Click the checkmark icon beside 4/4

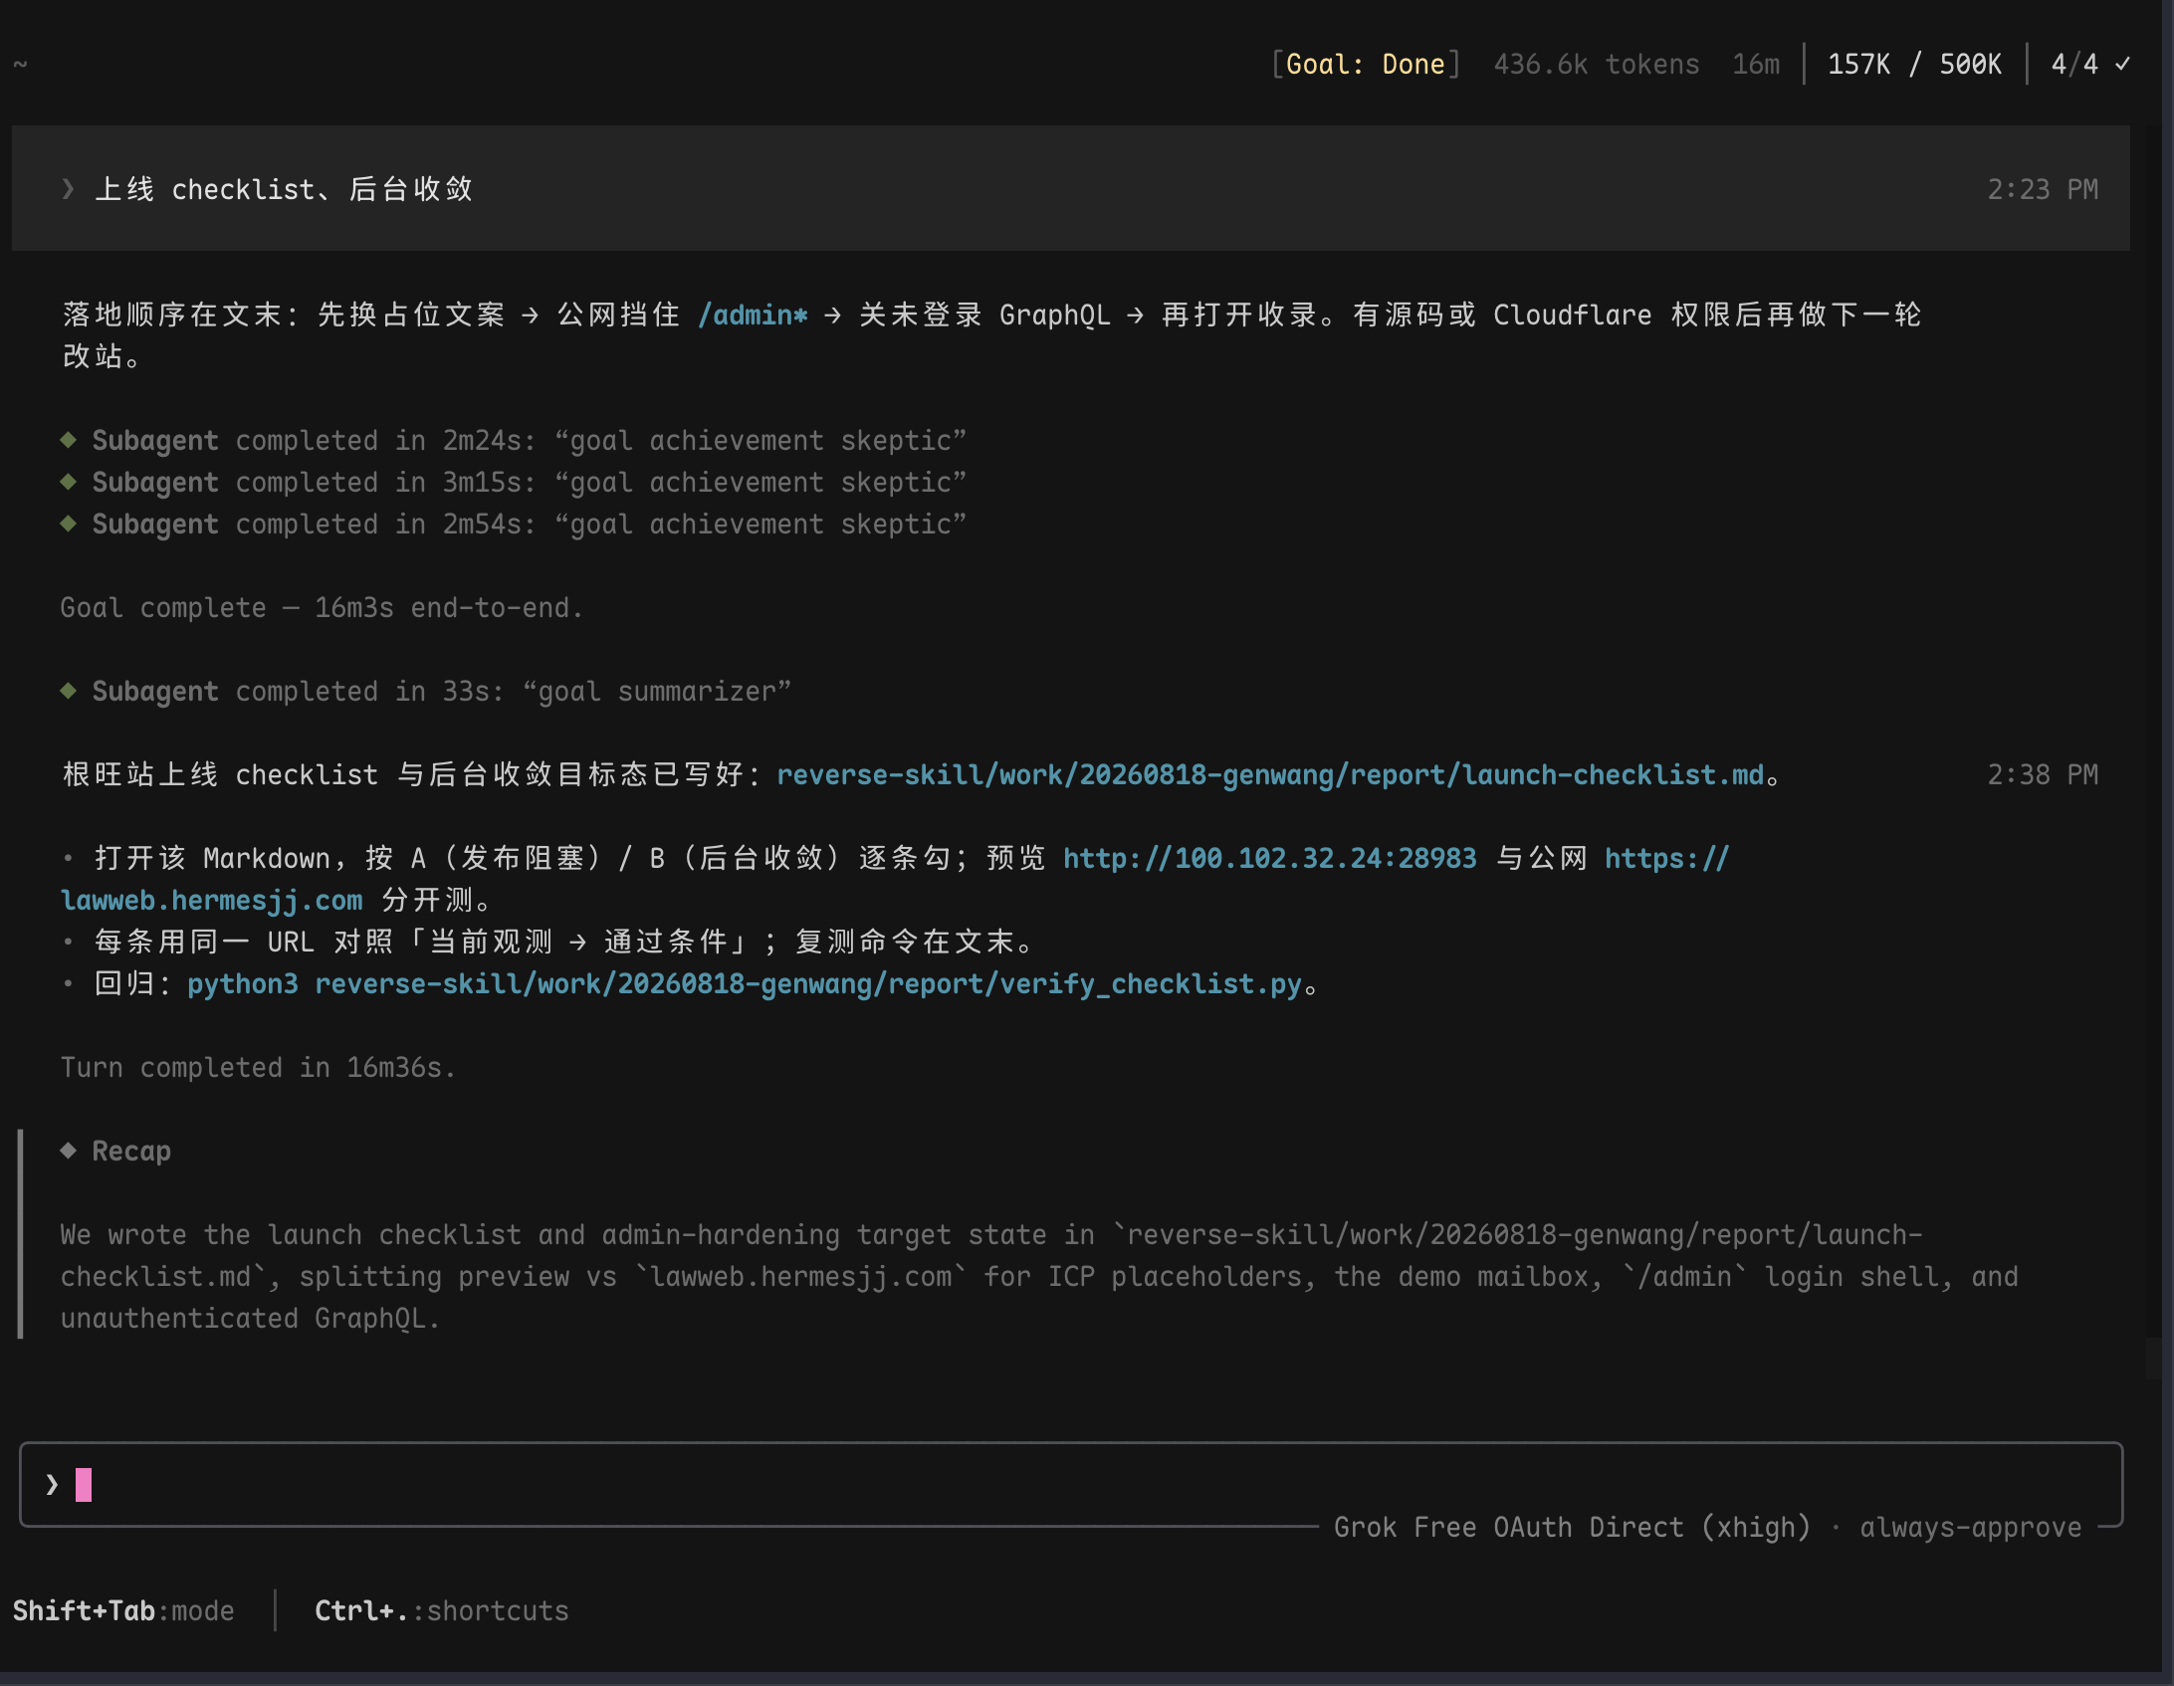2123,65
